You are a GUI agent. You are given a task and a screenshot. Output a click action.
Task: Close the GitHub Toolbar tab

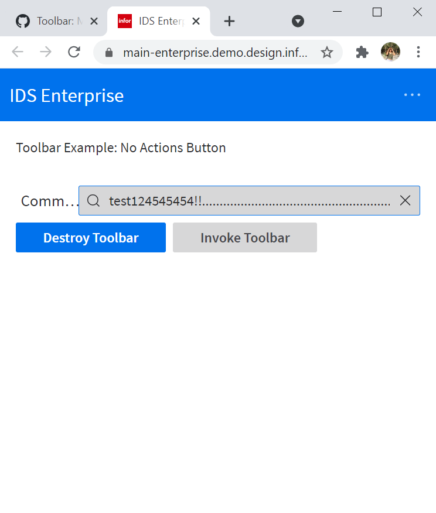pyautogui.click(x=94, y=21)
